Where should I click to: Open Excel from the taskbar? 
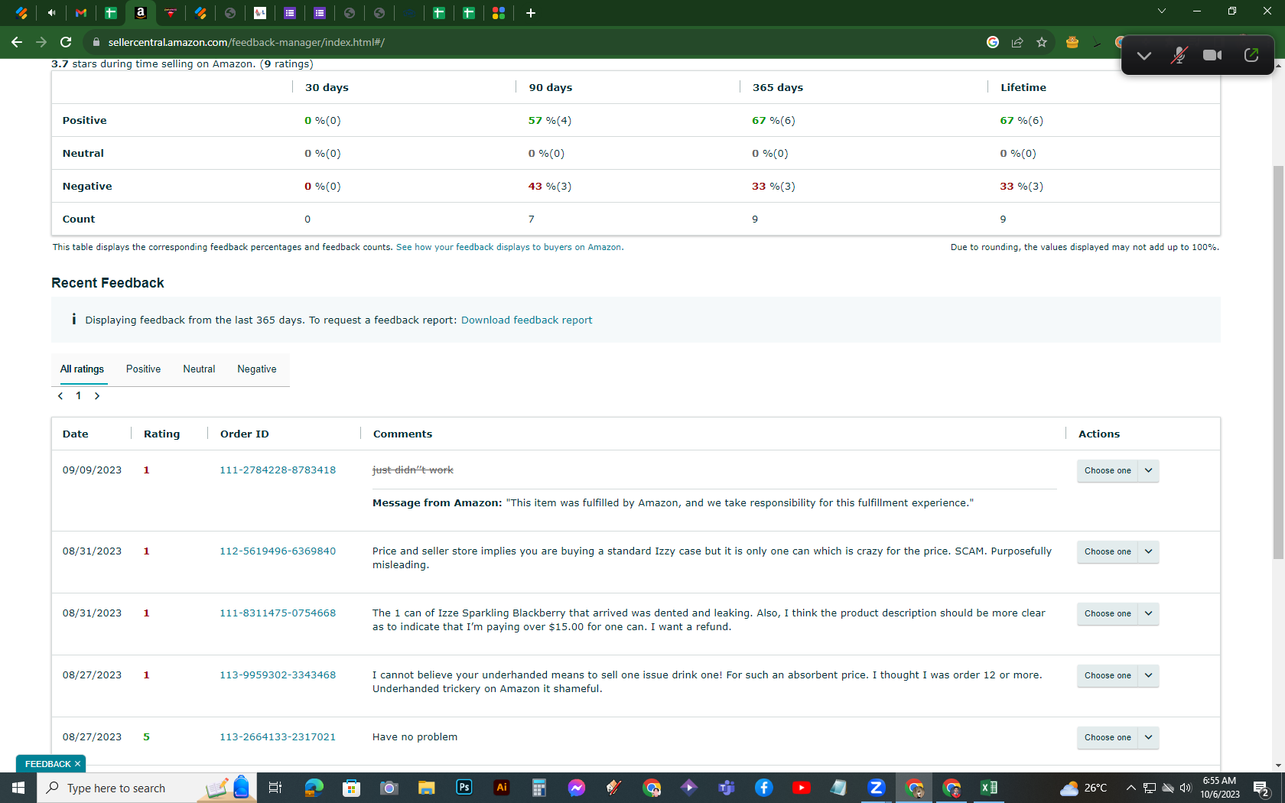click(989, 788)
